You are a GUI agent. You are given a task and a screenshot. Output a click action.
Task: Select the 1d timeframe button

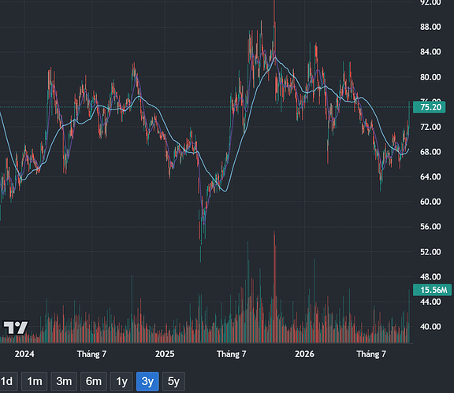coord(8,381)
